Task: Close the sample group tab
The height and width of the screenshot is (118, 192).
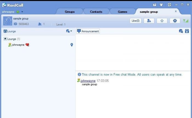Action: 176,11
